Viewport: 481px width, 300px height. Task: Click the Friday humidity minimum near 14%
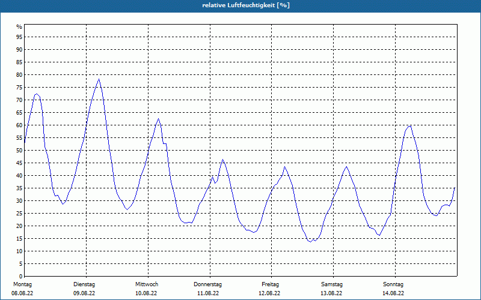pos(310,242)
